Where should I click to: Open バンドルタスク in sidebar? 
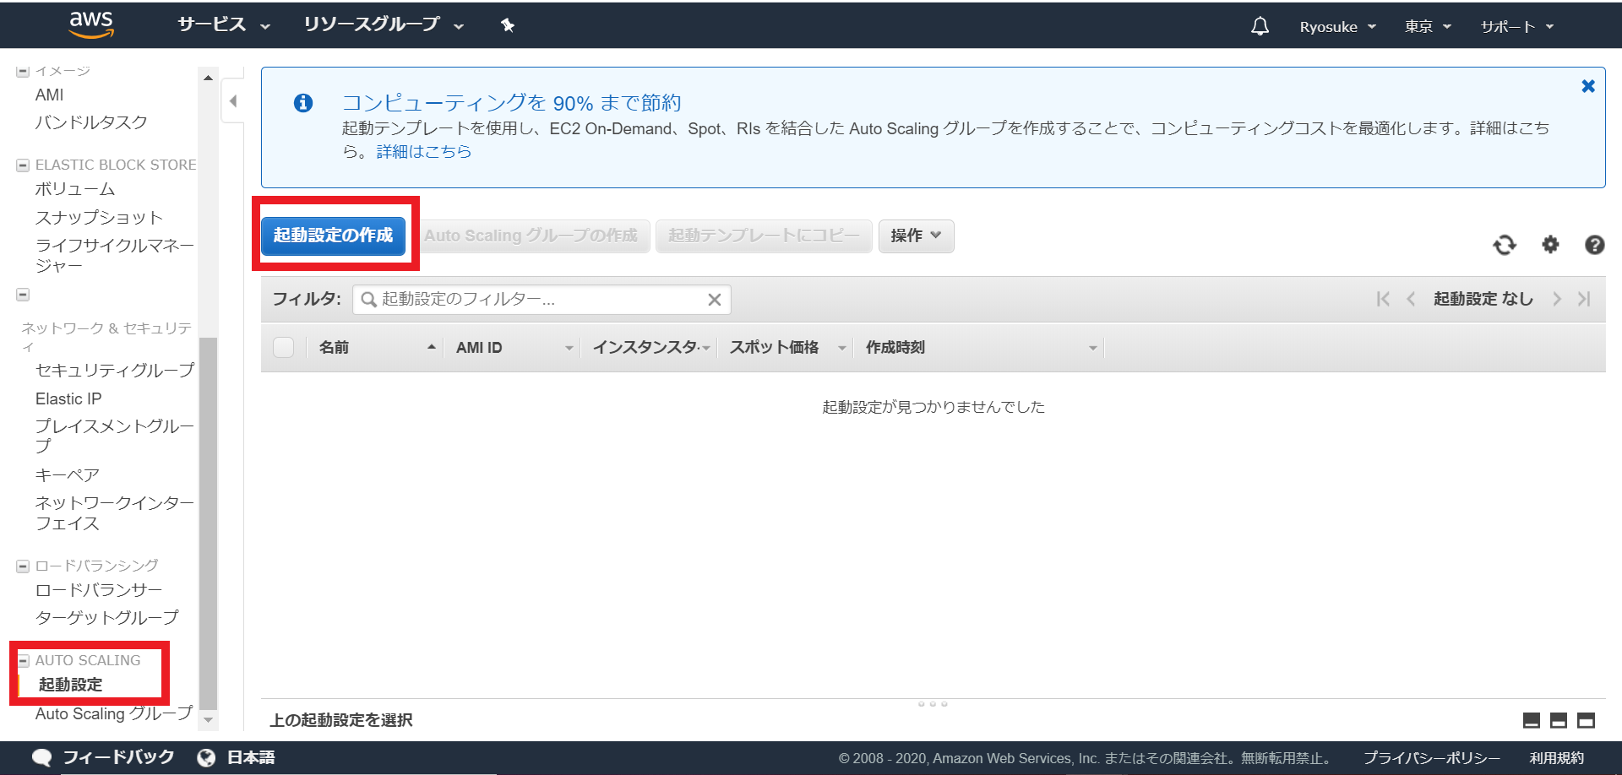pos(91,123)
